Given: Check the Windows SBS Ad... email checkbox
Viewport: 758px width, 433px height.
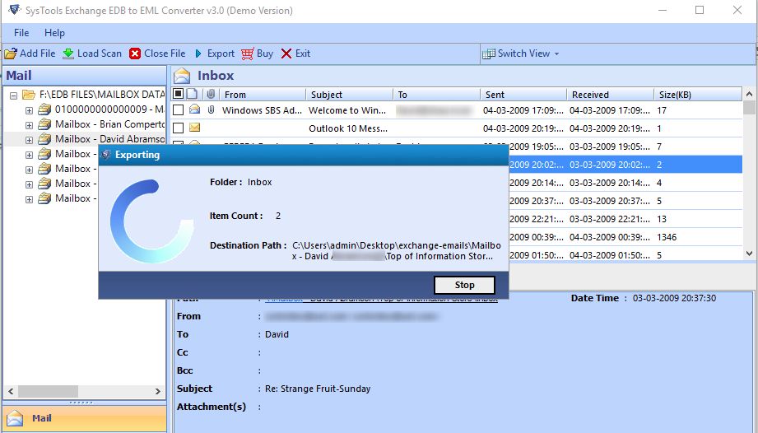Looking at the screenshot, I should coord(178,110).
